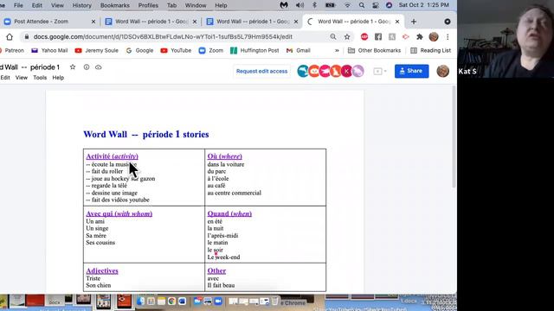Click the first teal collaborator avatar

click(303, 71)
